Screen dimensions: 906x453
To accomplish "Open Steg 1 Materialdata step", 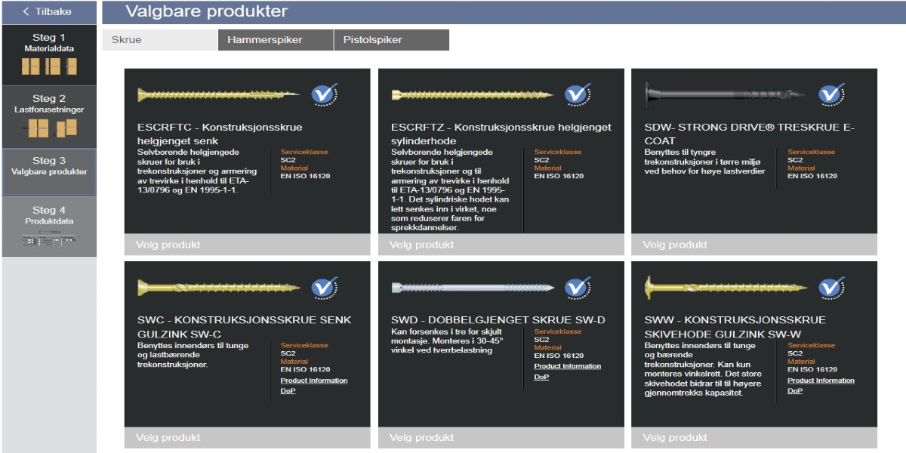I will tap(49, 54).
